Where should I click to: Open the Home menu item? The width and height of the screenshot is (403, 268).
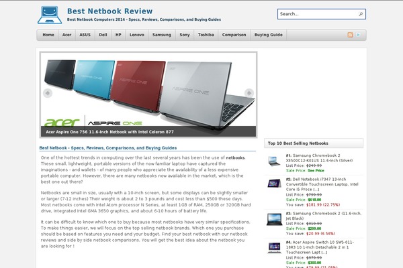point(48,35)
